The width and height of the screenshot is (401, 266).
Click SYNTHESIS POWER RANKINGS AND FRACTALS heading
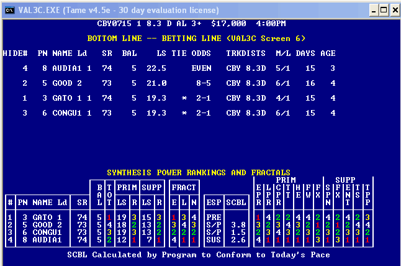pyautogui.click(x=199, y=173)
